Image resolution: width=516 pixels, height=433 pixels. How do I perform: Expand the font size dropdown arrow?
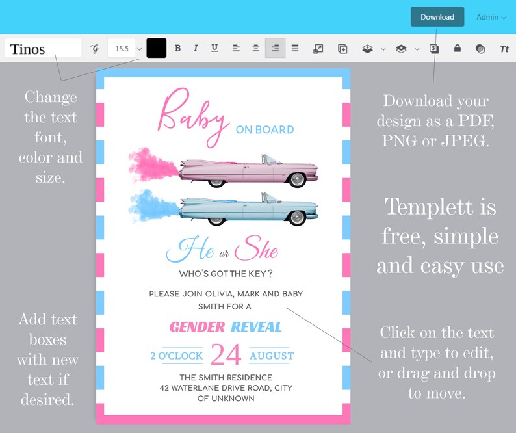point(140,49)
